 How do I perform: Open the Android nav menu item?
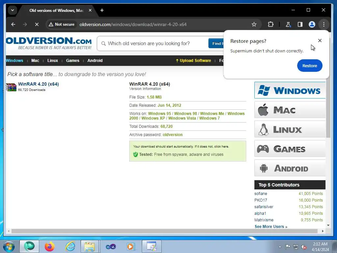tap(95, 61)
